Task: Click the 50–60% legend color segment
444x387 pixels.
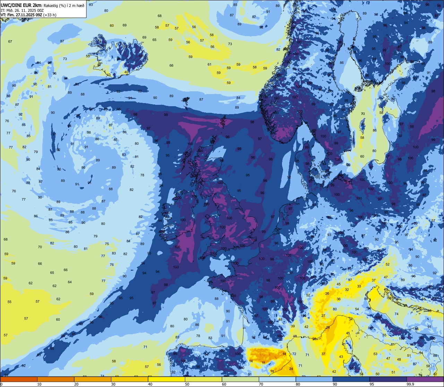Action: [203, 379]
